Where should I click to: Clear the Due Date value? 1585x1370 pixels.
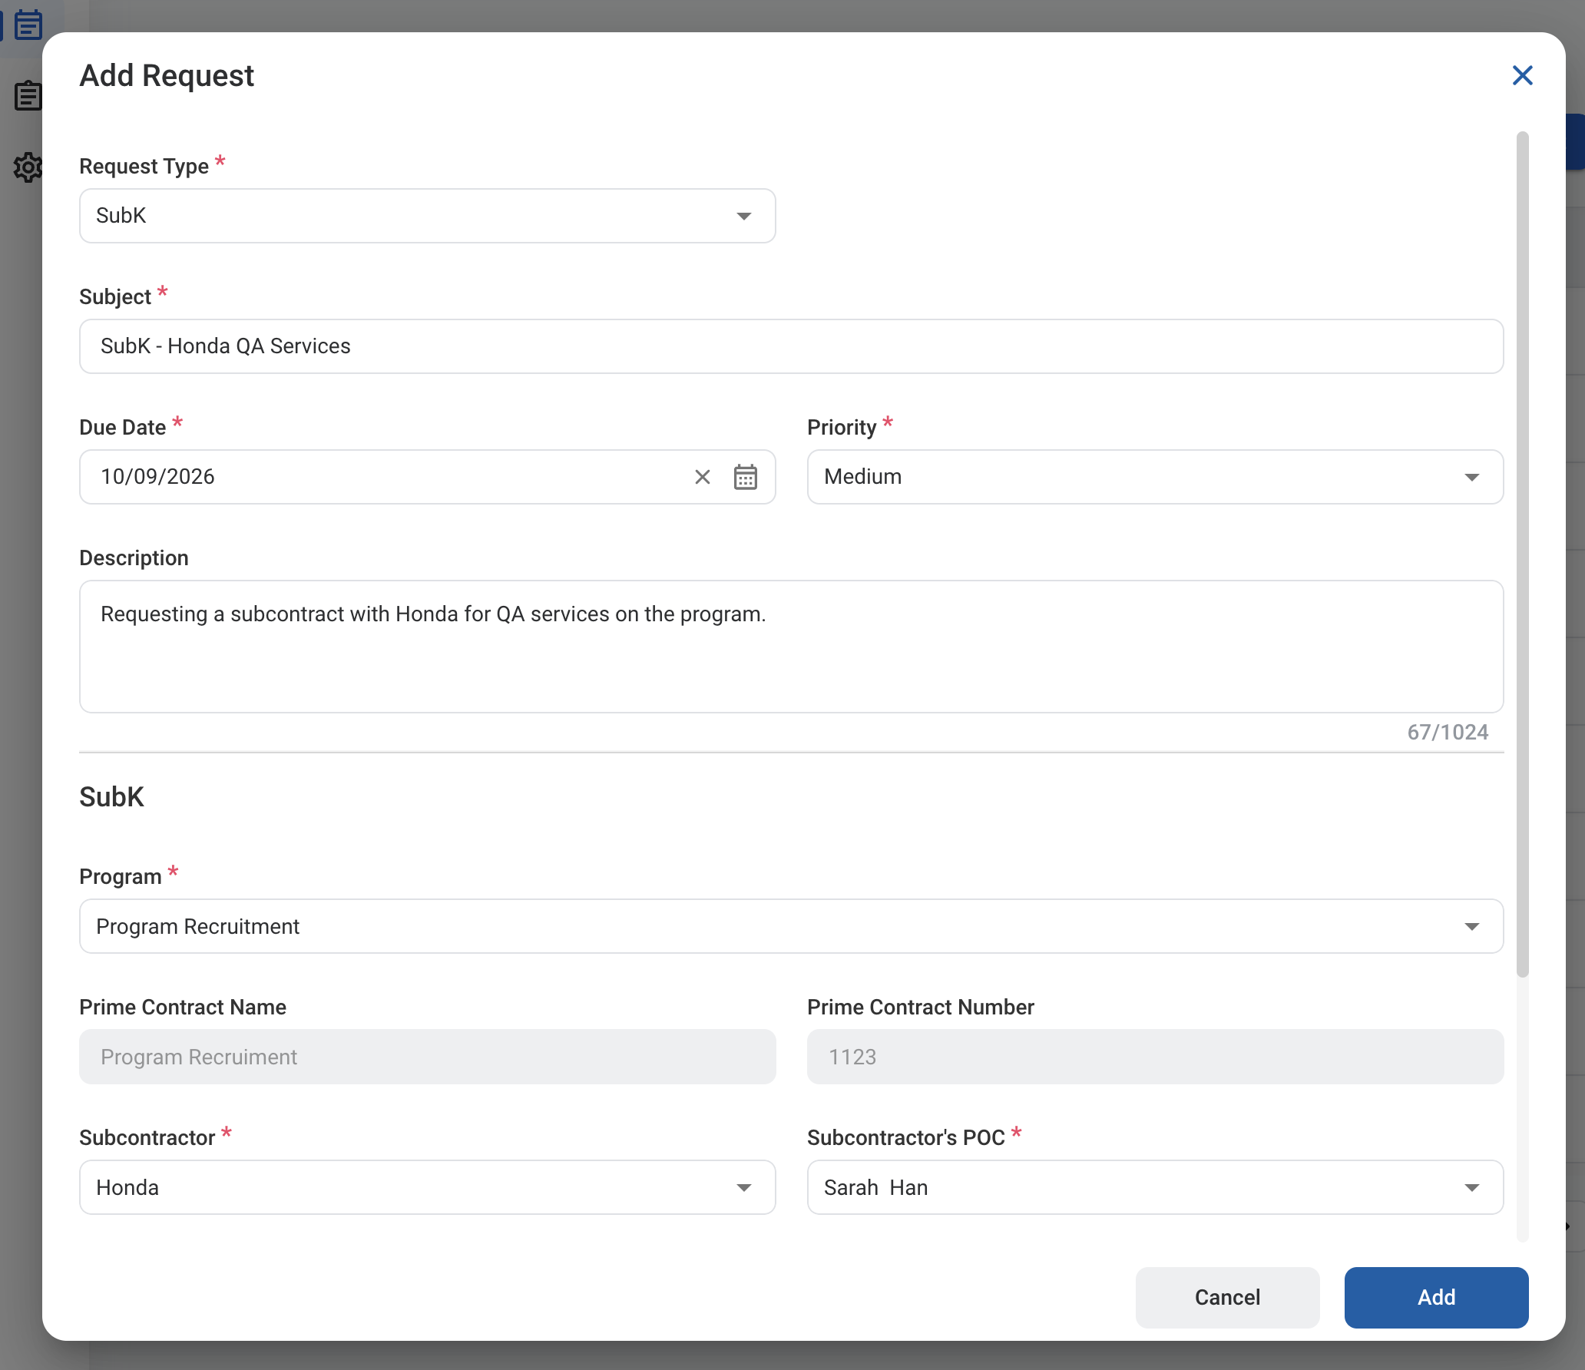702,477
